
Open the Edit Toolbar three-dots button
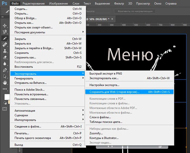(5, 89)
